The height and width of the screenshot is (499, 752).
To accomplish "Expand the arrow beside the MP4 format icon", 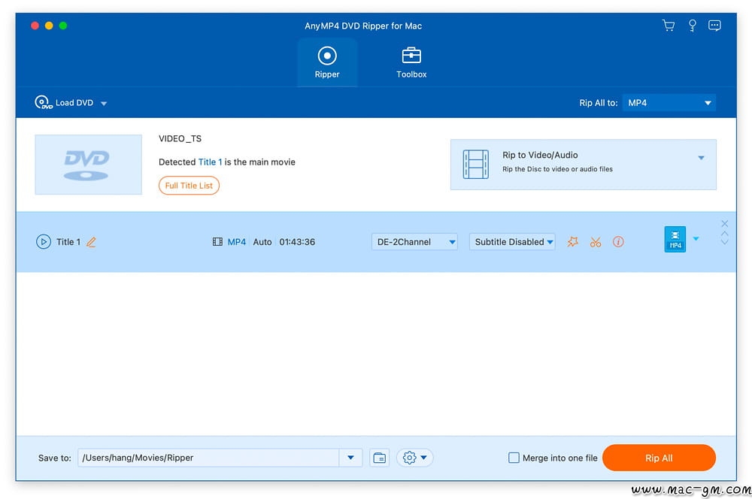I will click(x=696, y=239).
